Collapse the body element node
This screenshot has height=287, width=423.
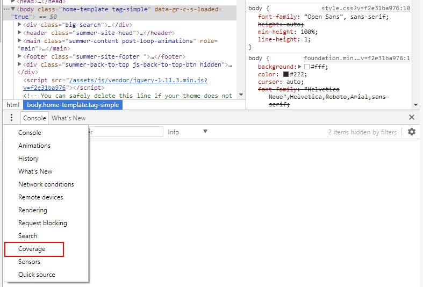13,9
